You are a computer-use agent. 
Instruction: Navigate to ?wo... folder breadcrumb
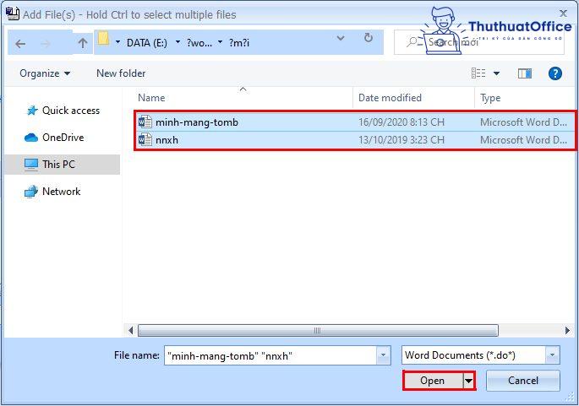click(x=199, y=43)
